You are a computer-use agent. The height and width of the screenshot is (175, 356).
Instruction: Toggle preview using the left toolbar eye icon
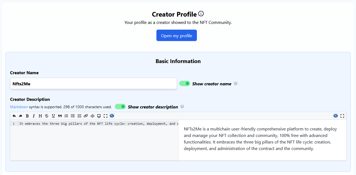tap(112, 116)
